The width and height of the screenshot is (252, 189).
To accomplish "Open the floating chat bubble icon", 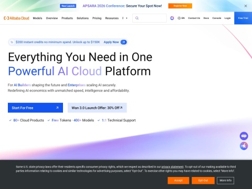I will click(244, 136).
